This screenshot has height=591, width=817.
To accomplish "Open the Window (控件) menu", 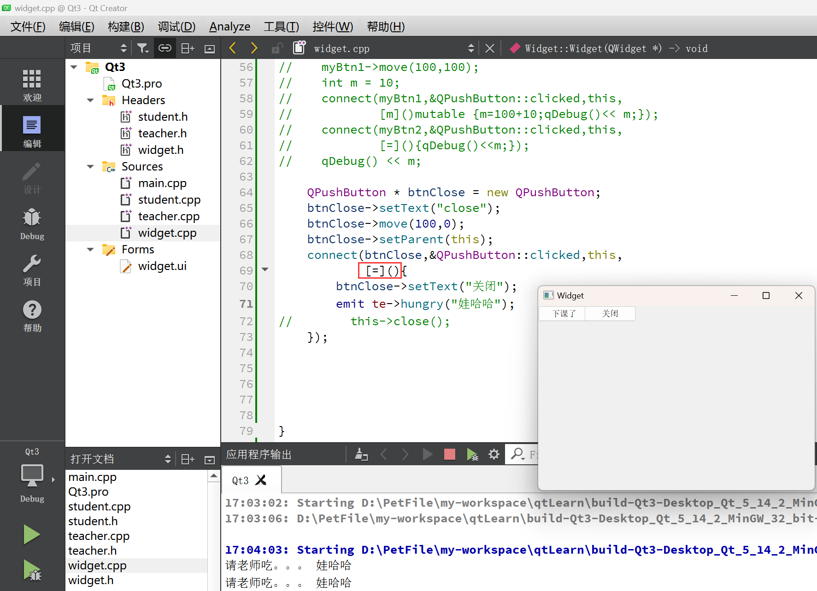I will click(x=333, y=27).
